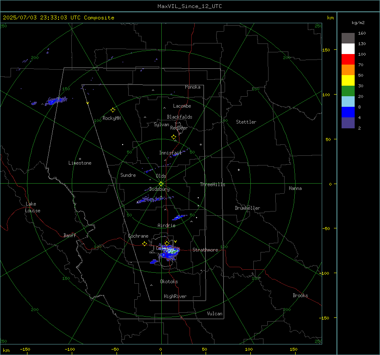Image resolution: width=380 pixels, height=355 pixels.
Task: Select the green 20-30 legend swatch
Action: (x=348, y=91)
